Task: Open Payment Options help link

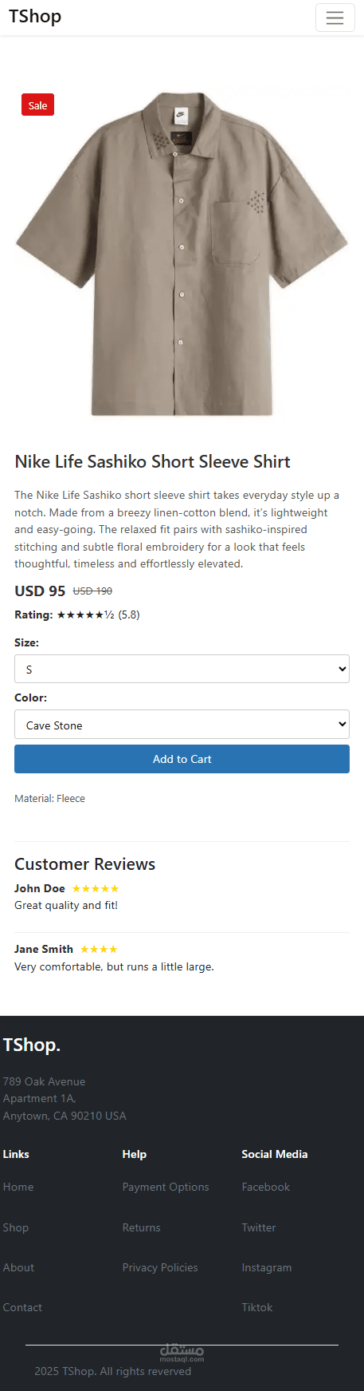Action: (166, 1187)
